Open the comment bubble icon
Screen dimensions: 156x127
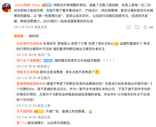click(137, 27)
